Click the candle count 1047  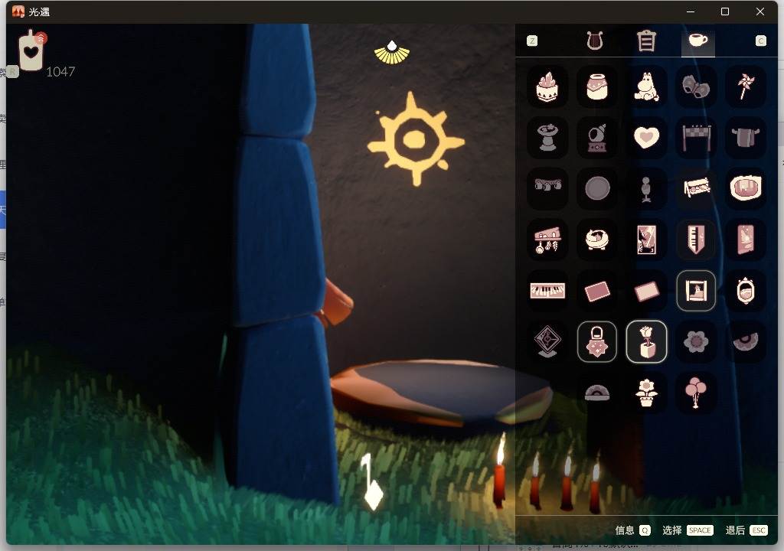click(x=60, y=72)
